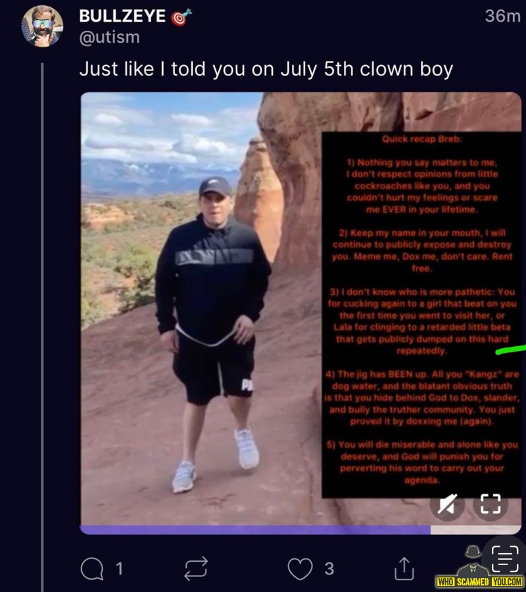526x592 pixels.
Task: Open BULLZEYE's profile avatar
Action: (42, 26)
